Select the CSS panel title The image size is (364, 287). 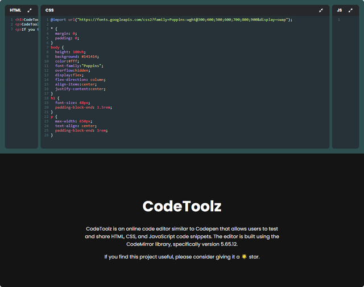pyautogui.click(x=49, y=10)
